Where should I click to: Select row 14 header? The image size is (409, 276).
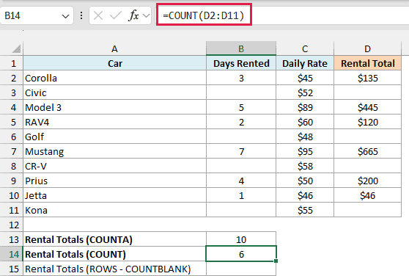click(12, 254)
